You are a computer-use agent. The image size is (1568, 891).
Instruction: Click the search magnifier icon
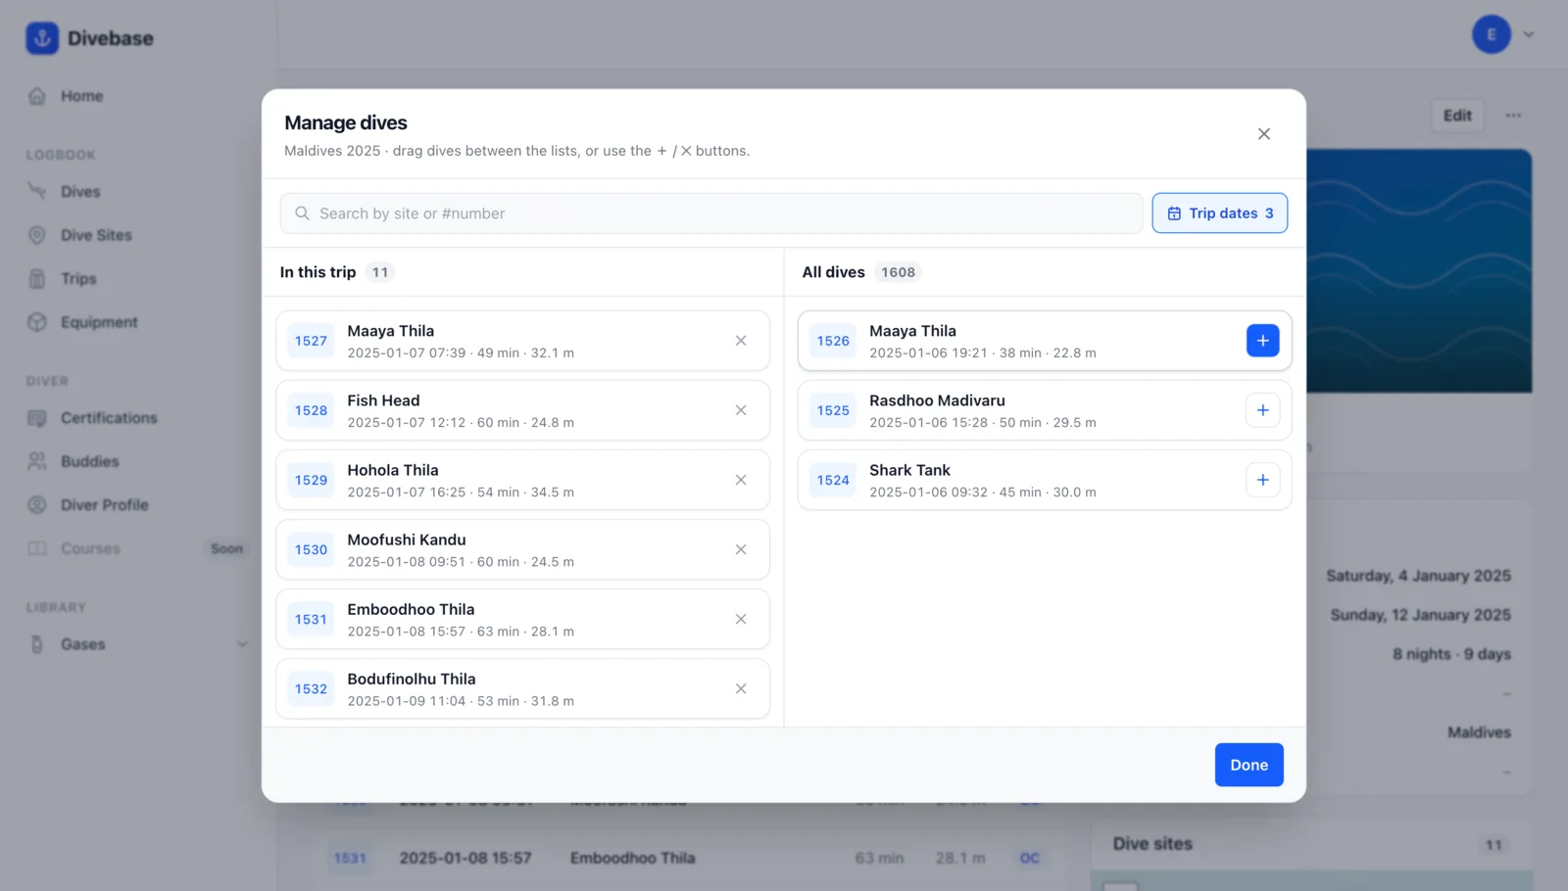click(x=302, y=213)
